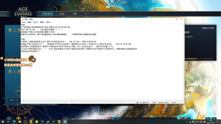Viewport: 221px width, 124px height.
Task: Click the 再玩一次 button in game panel
Action: point(14,100)
